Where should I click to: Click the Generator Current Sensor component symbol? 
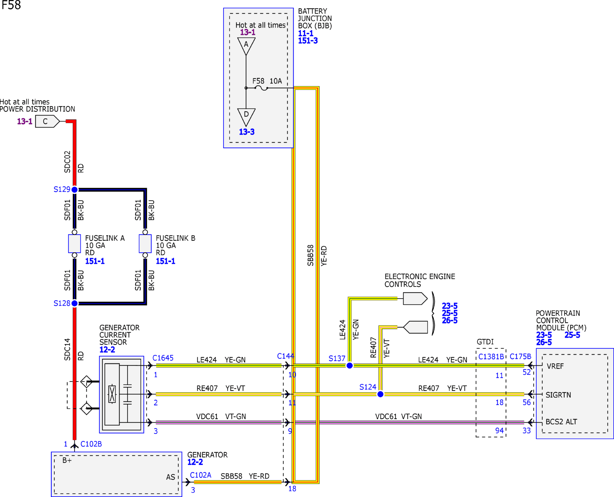[121, 394]
